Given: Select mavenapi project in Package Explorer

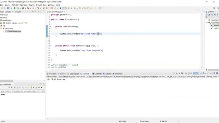Looking at the screenshot, I should click(x=4, y=15).
